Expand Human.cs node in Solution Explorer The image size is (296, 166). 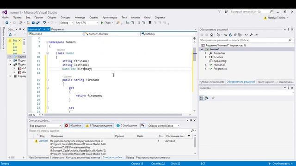205,65
